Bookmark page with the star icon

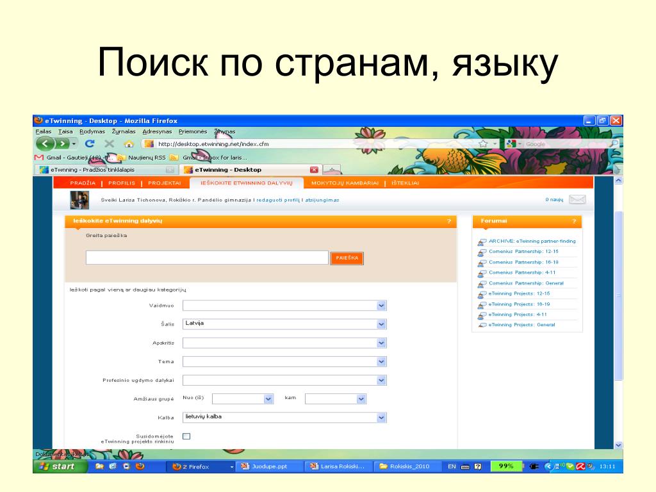[483, 143]
